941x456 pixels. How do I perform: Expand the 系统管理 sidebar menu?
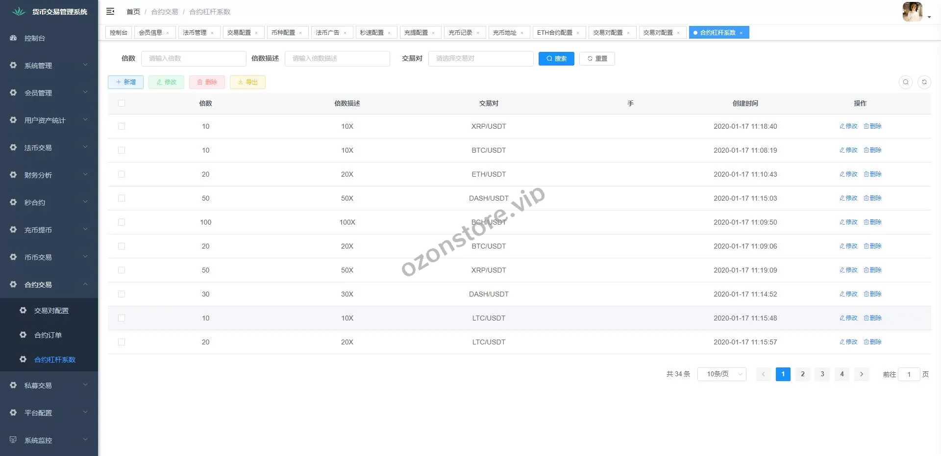click(49, 66)
